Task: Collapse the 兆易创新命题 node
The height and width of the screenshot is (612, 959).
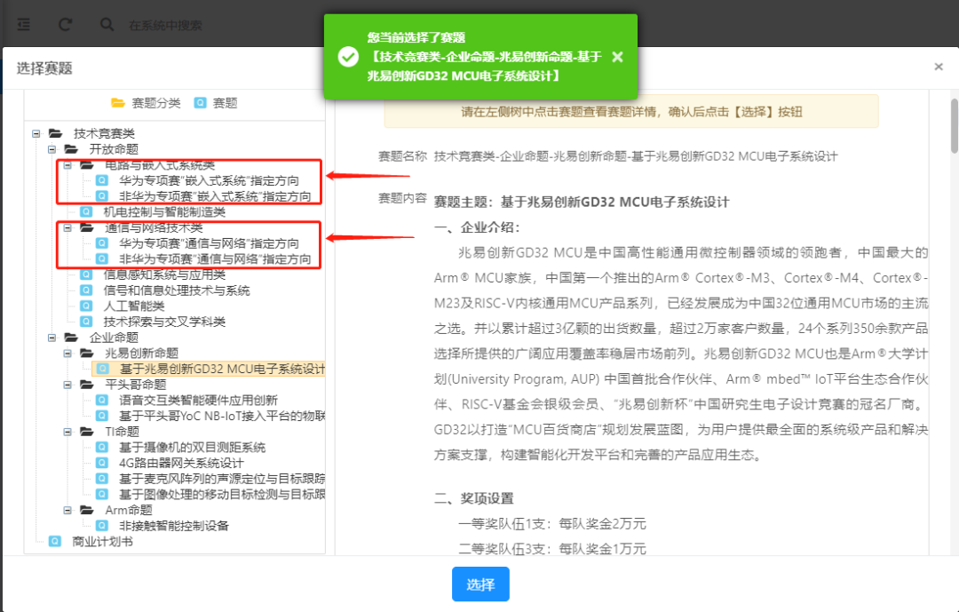Action: tap(67, 354)
